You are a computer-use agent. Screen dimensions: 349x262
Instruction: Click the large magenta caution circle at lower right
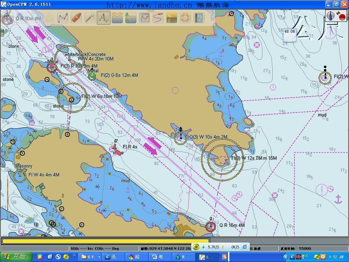click(x=322, y=190)
